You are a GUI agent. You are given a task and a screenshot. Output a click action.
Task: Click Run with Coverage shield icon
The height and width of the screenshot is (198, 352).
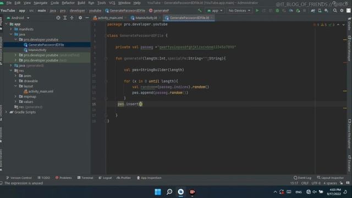coord(284,10)
